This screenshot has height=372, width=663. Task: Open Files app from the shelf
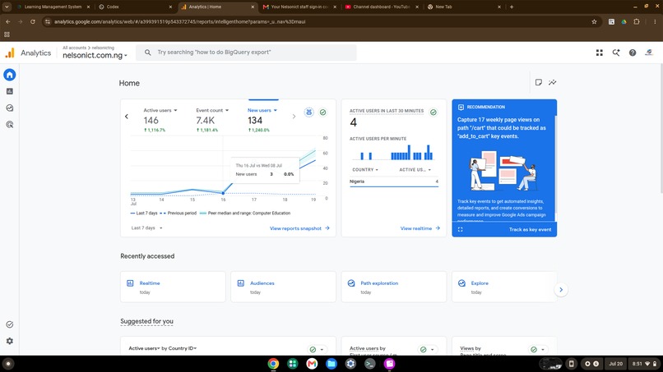(x=331, y=364)
